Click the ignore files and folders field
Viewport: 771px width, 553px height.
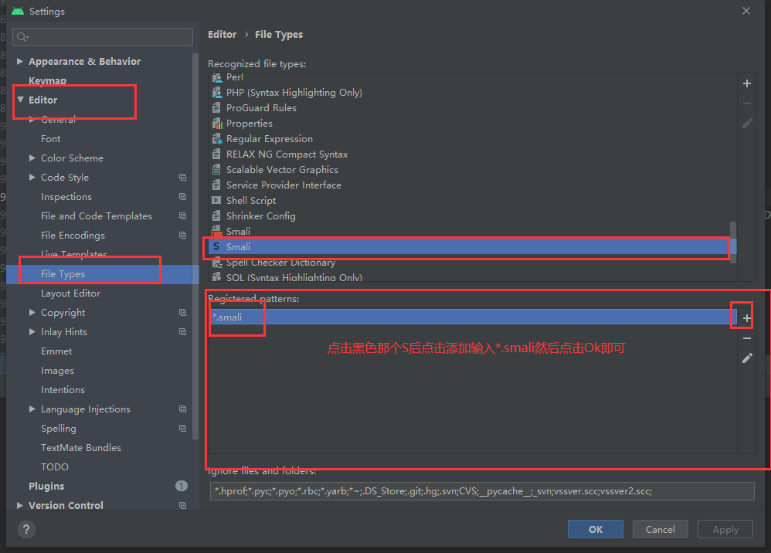click(481, 491)
